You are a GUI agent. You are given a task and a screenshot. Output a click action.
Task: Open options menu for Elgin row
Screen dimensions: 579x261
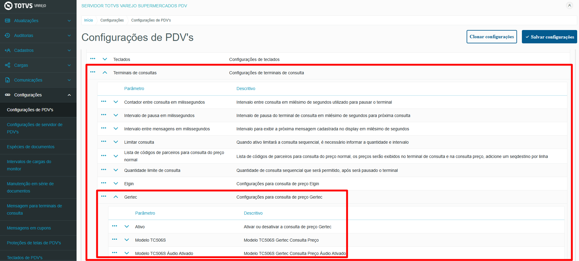click(x=104, y=183)
